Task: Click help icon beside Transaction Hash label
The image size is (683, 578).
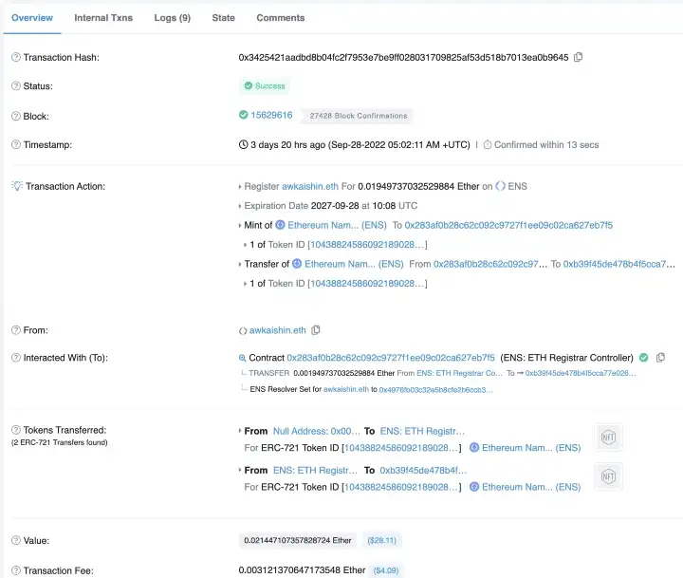Action: coord(15,58)
